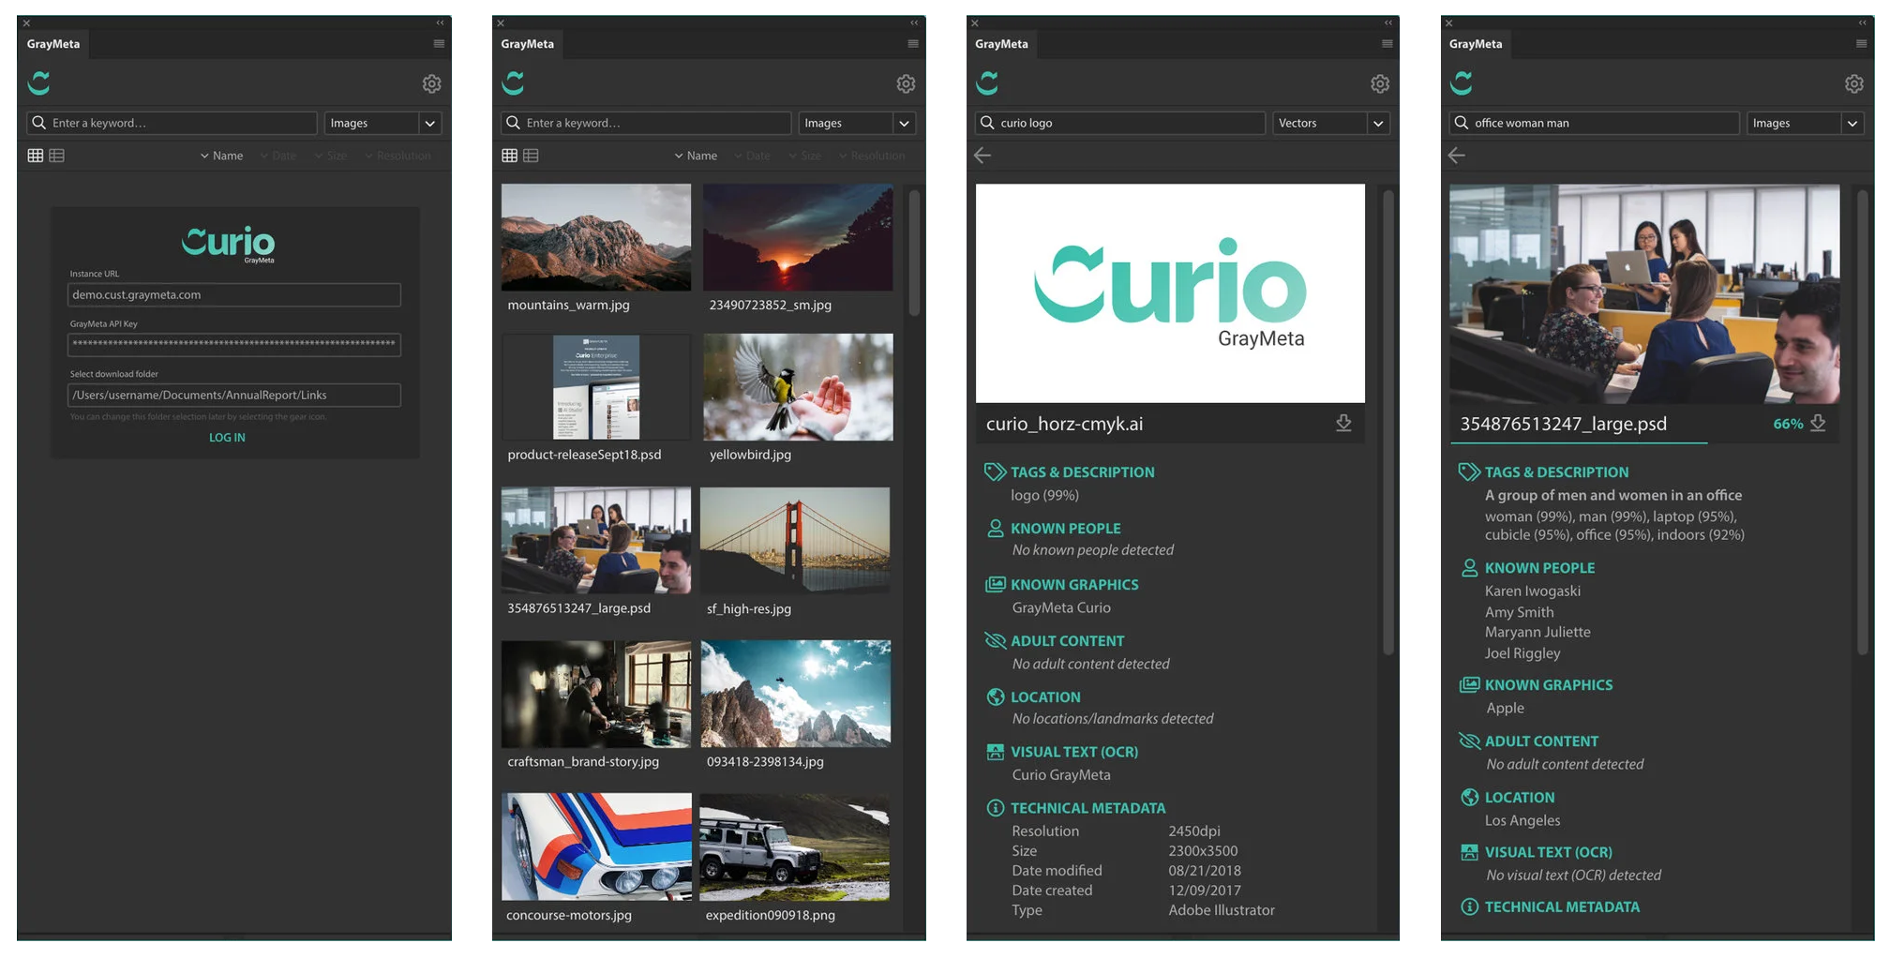Click search magnifier next to 'office woman man'

coord(1462,123)
